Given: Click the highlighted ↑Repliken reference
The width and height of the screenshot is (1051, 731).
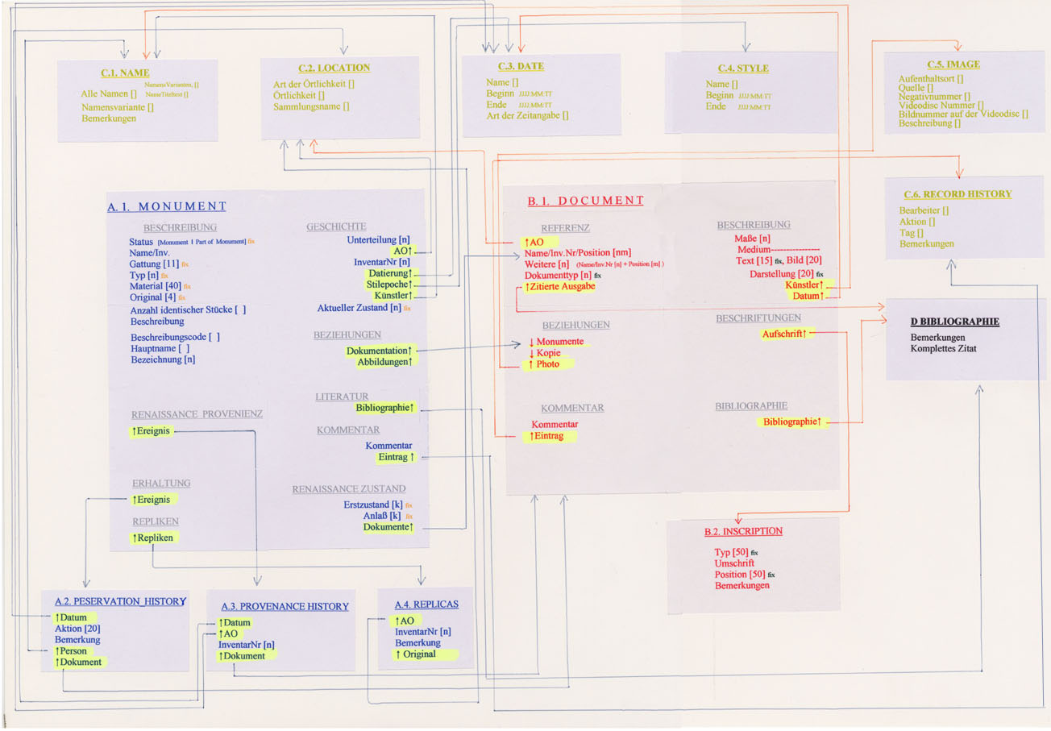Looking at the screenshot, I should pos(153,537).
